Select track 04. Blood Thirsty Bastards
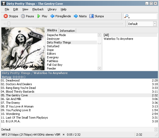Screen dimensions: 159x138 [79, 92]
